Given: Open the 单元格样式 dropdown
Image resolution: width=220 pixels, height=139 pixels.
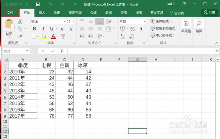Looking at the screenshot, I should (x=162, y=35).
